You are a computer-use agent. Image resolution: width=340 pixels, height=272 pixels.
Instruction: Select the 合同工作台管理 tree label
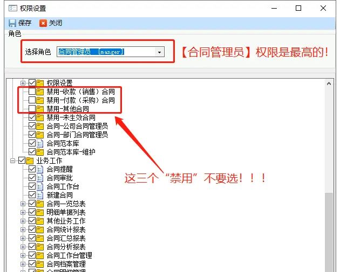tap(70, 255)
